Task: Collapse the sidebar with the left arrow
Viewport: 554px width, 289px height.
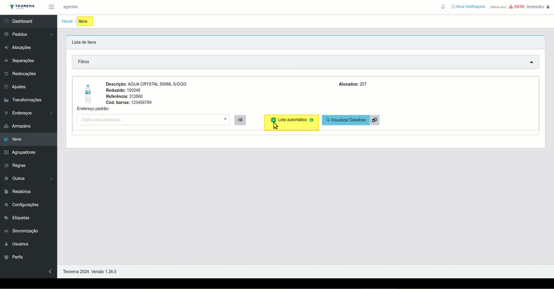Action: click(x=50, y=271)
